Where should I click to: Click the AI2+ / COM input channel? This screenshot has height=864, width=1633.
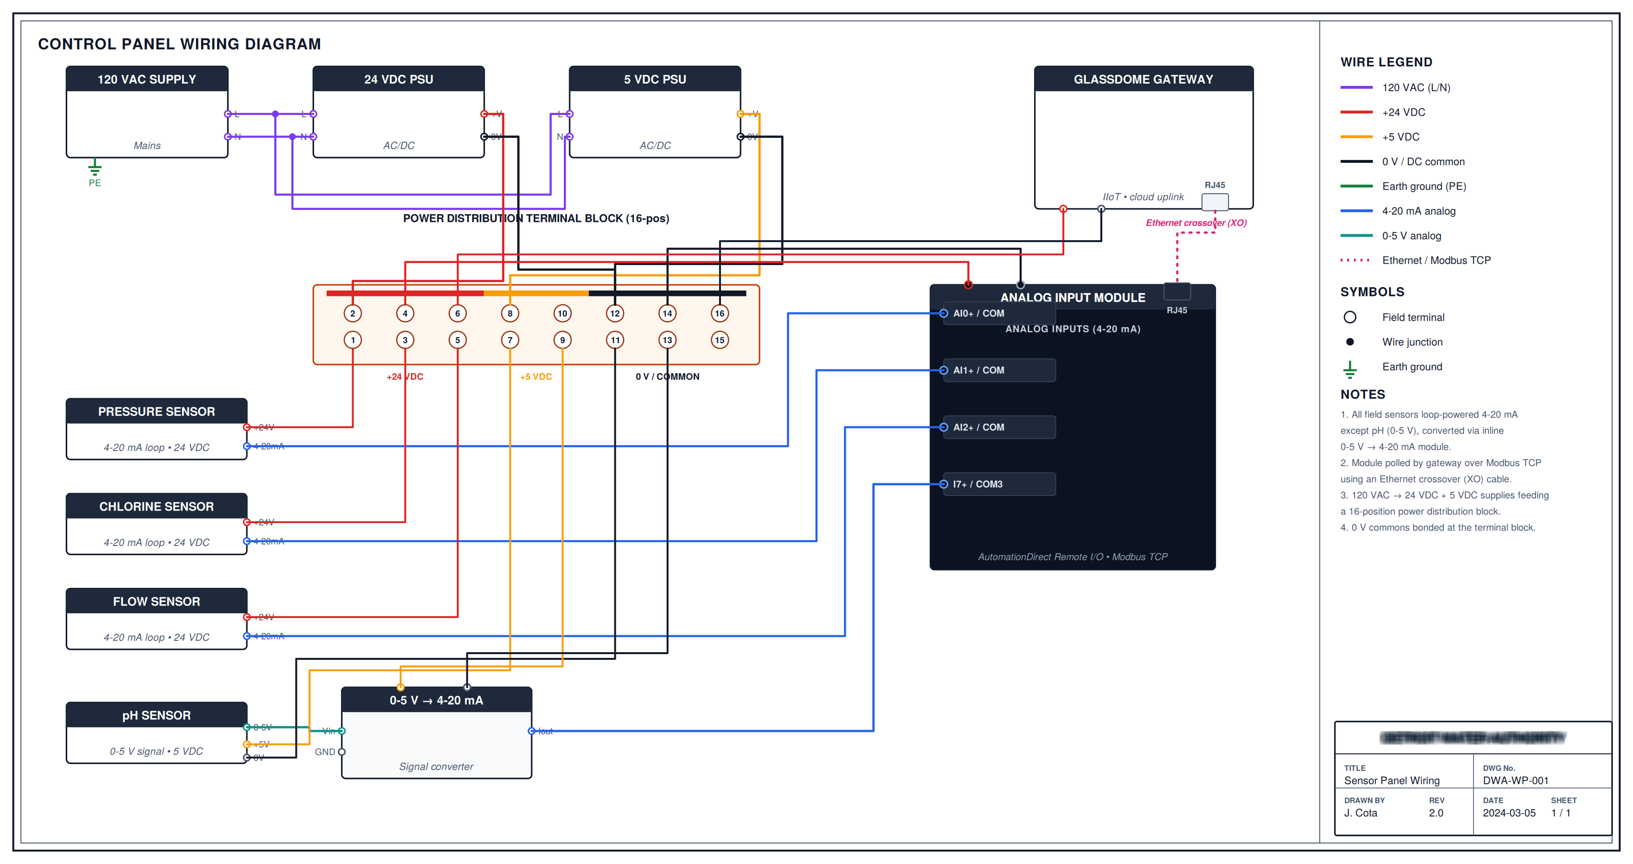point(999,427)
